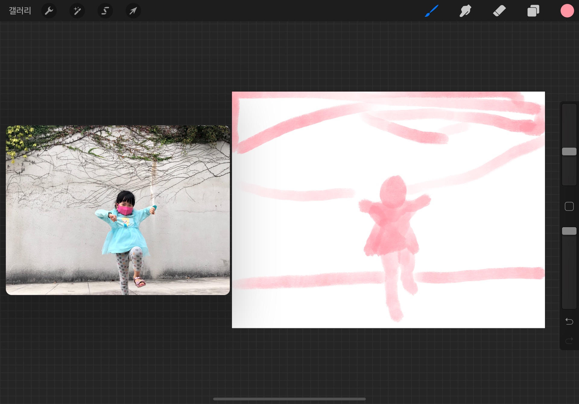Image resolution: width=579 pixels, height=404 pixels.
Task: Open the Layers panel
Action: tap(533, 11)
